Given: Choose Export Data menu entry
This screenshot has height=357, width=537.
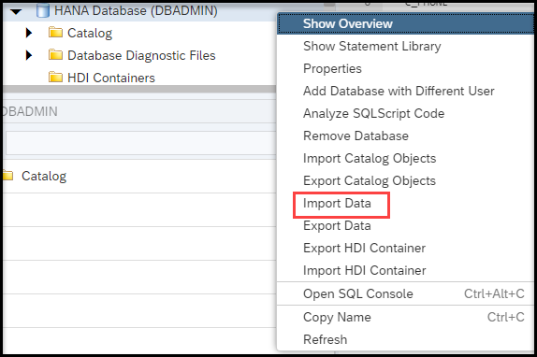Looking at the screenshot, I should coord(405,225).
